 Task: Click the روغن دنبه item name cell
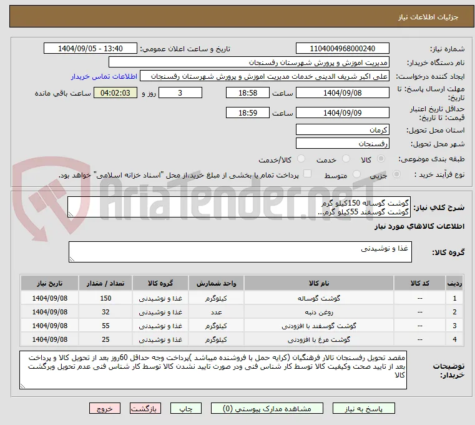(319, 312)
